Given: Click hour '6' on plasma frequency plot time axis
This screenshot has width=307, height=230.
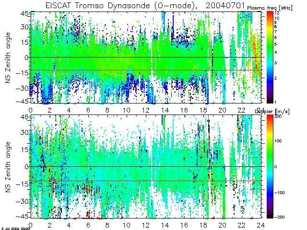Looking at the screenshot, I should click(x=88, y=111).
